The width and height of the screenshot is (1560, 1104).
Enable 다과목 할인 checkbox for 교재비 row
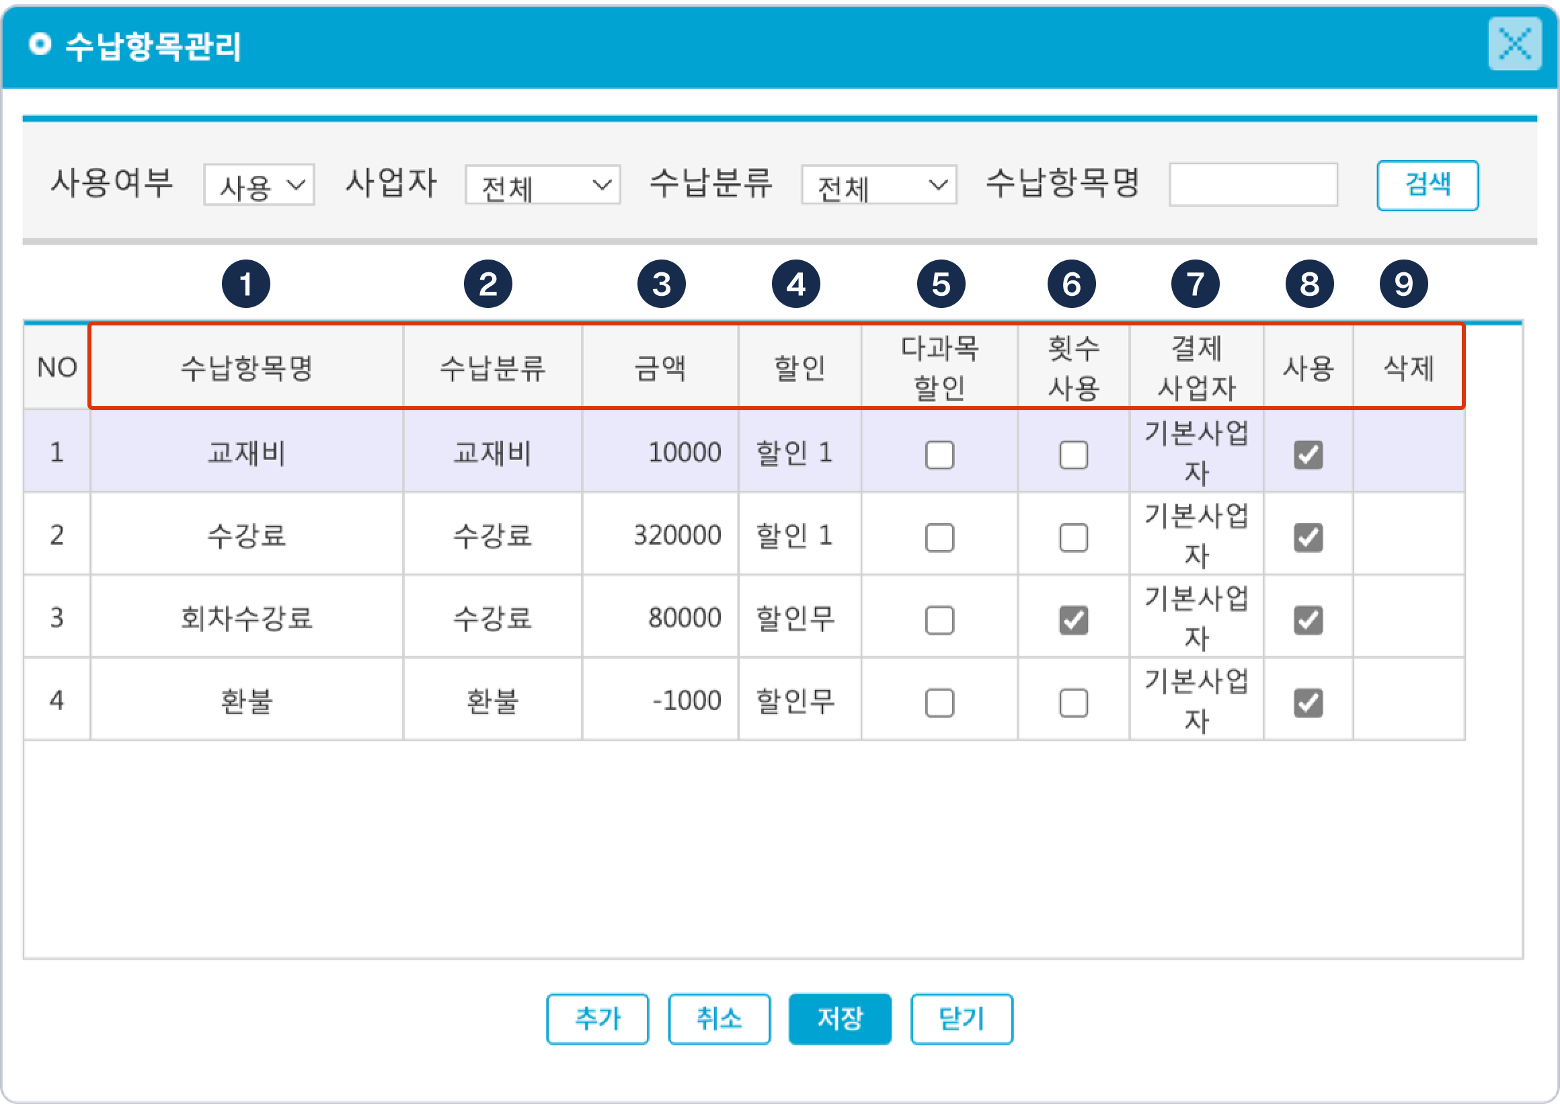pyautogui.click(x=939, y=455)
